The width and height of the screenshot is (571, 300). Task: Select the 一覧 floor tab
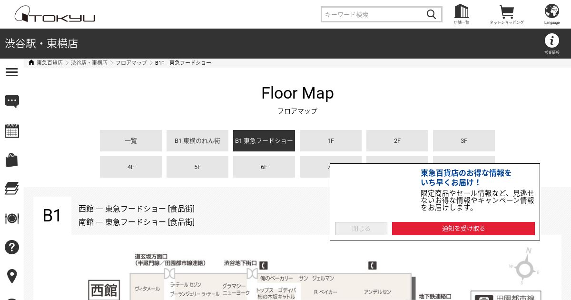coord(131,140)
